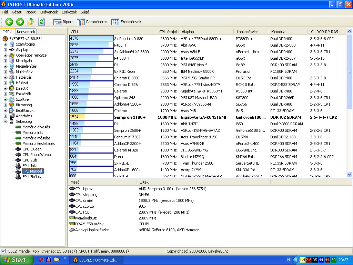Image resolution: width=353 pixels, height=265 pixels.
Task: Select Memória írás benchmark
Action: click(33, 132)
